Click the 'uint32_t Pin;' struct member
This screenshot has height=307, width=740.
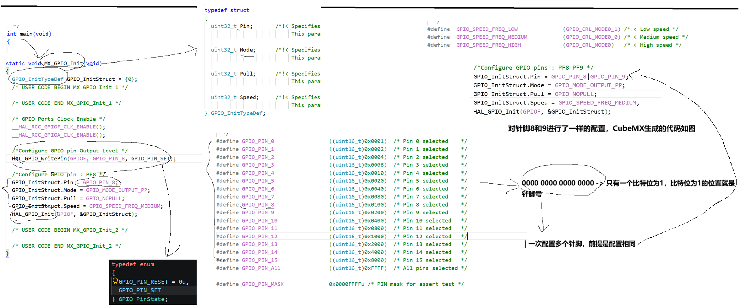click(231, 26)
